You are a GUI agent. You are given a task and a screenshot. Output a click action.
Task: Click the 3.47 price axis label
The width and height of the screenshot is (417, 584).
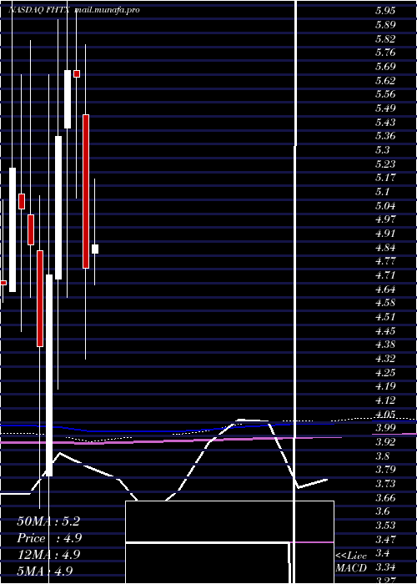(385, 539)
